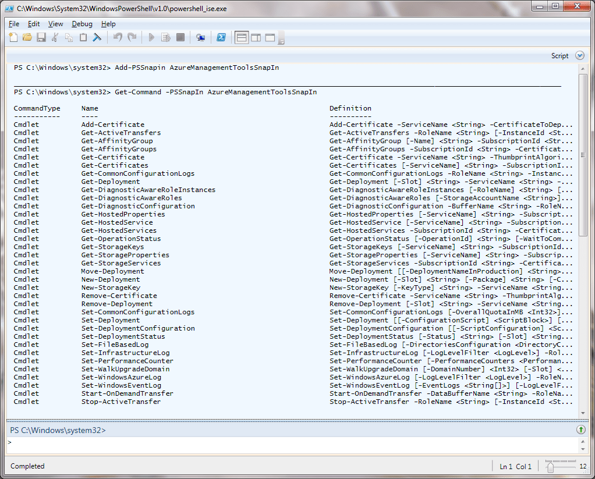595x479 pixels.
Task: Select the Start-OnDemandTransfer name entry
Action: tap(127, 393)
